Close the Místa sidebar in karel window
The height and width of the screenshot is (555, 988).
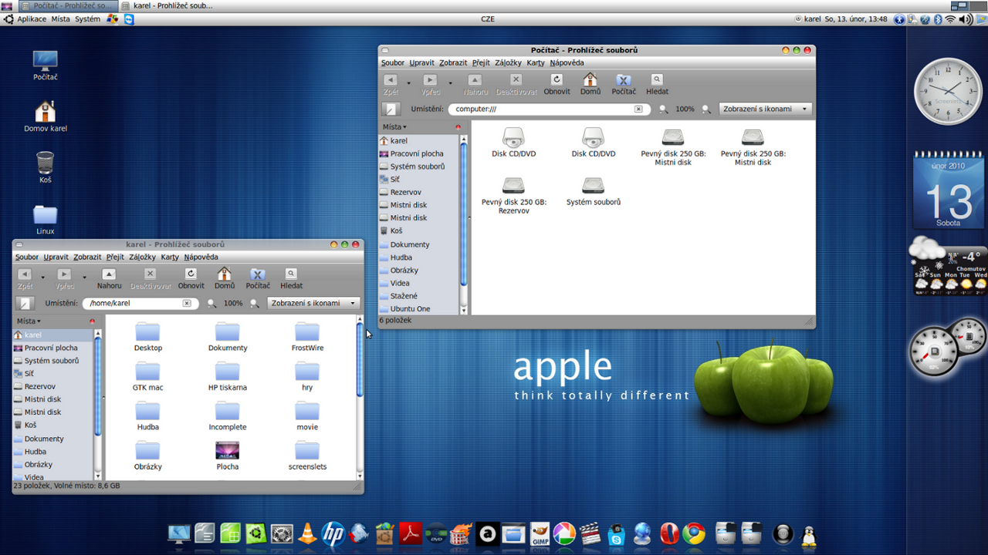[92, 321]
